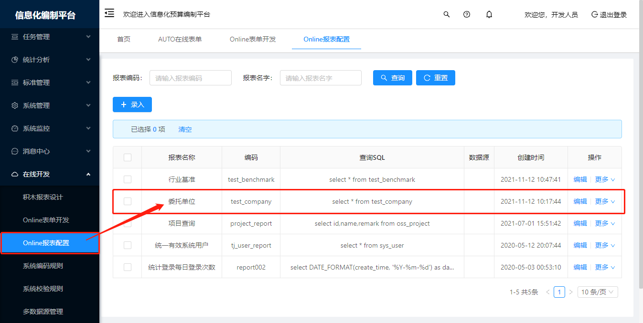The height and width of the screenshot is (323, 643).
Task: Go to next page using the right arrow
Action: point(571,292)
